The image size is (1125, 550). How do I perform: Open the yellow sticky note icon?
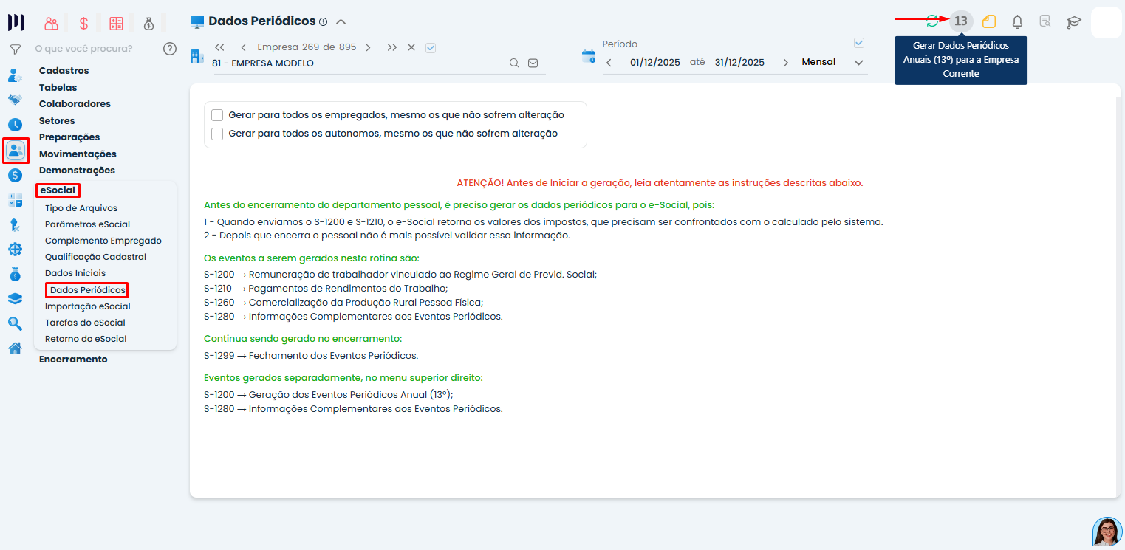click(989, 21)
